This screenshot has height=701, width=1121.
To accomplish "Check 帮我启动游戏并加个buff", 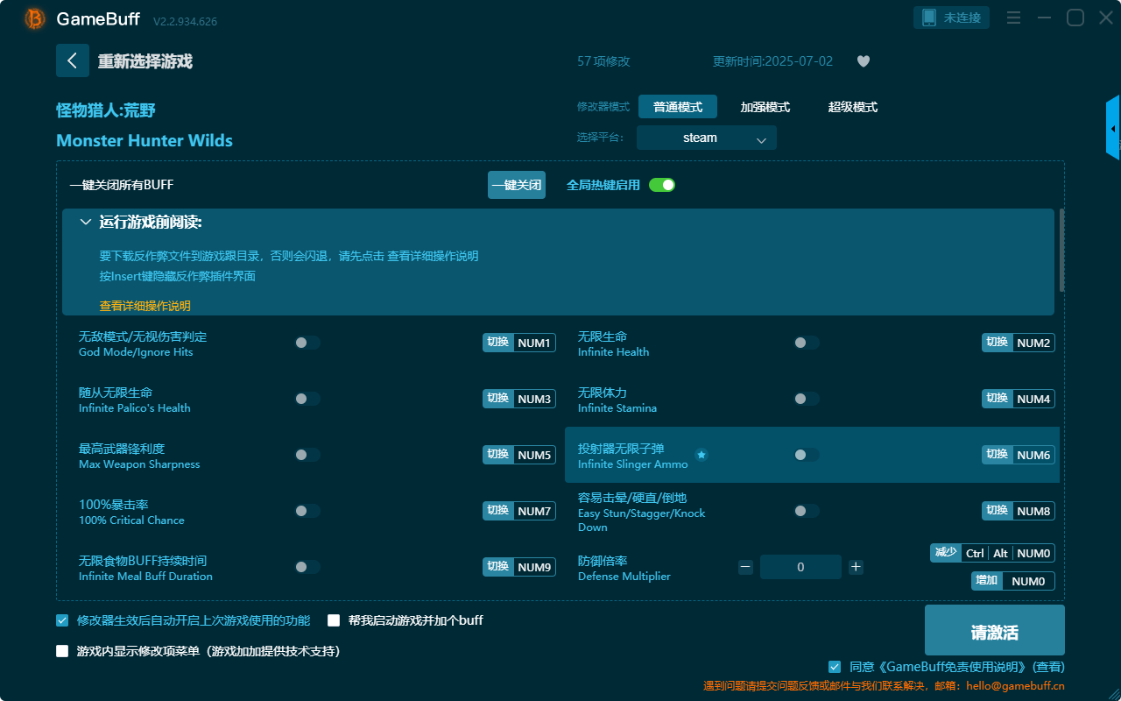I will point(334,620).
